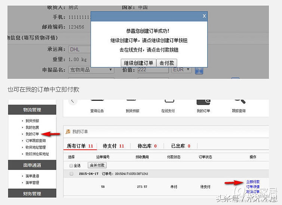Select 到货预报 in the sidebar
This screenshot has width=282, height=205.
coord(32,121)
